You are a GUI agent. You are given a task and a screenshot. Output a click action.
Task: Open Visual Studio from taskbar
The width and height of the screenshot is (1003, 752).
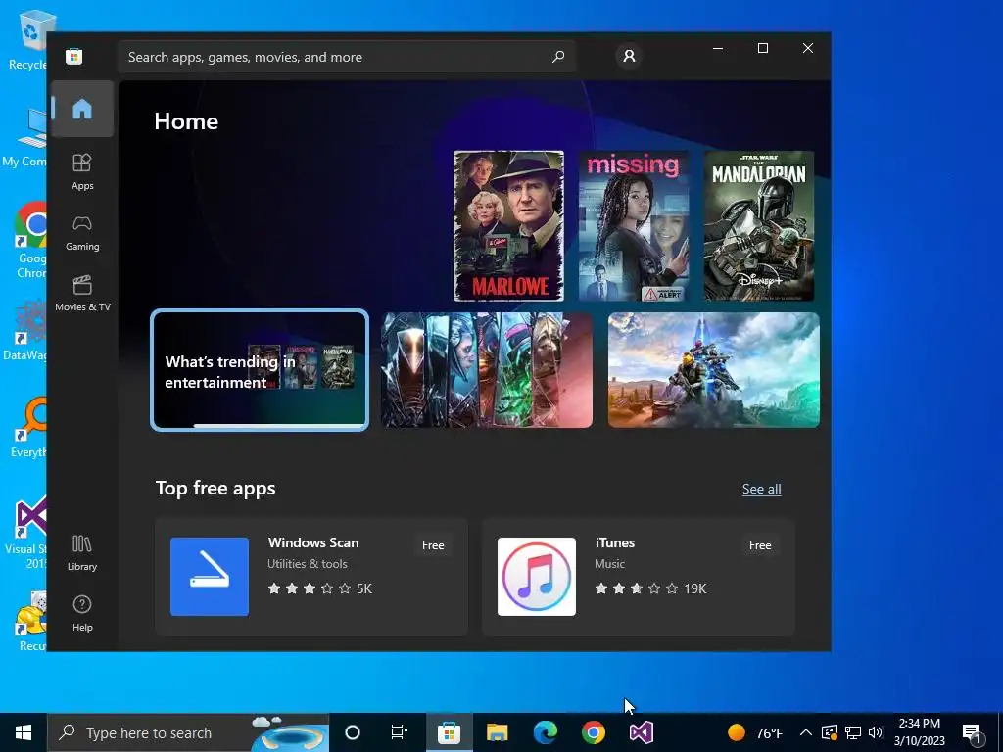click(641, 732)
